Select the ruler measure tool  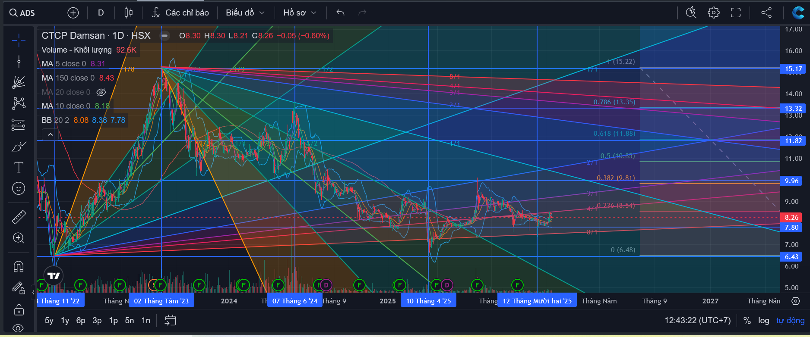point(19,217)
